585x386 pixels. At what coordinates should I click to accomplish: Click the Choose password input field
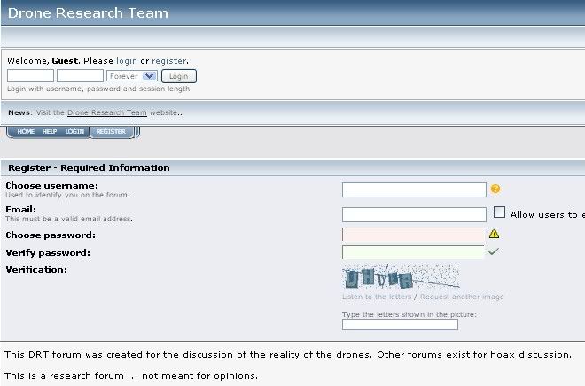click(x=413, y=235)
